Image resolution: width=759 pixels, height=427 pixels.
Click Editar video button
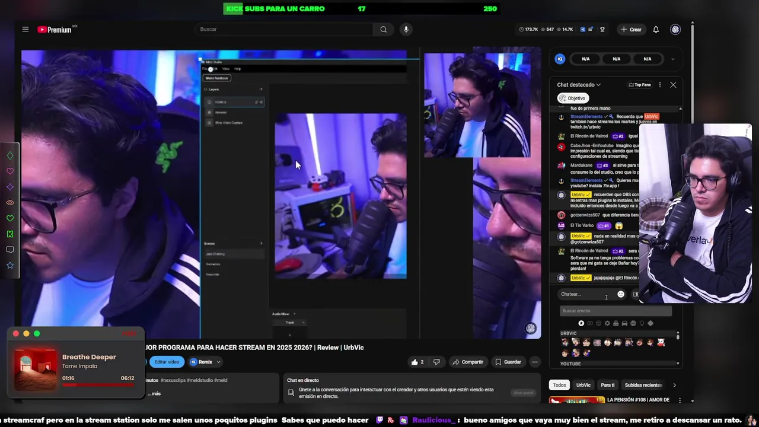point(167,362)
